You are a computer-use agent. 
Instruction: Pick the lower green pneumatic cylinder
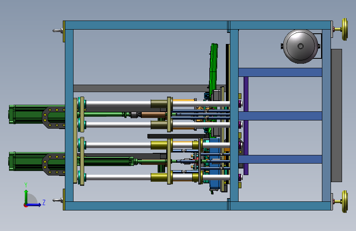[x=37, y=162]
